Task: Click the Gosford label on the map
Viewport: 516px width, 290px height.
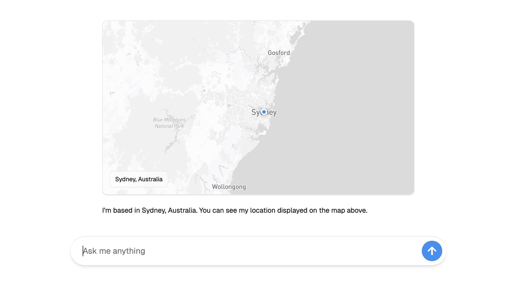Action: pos(278,53)
